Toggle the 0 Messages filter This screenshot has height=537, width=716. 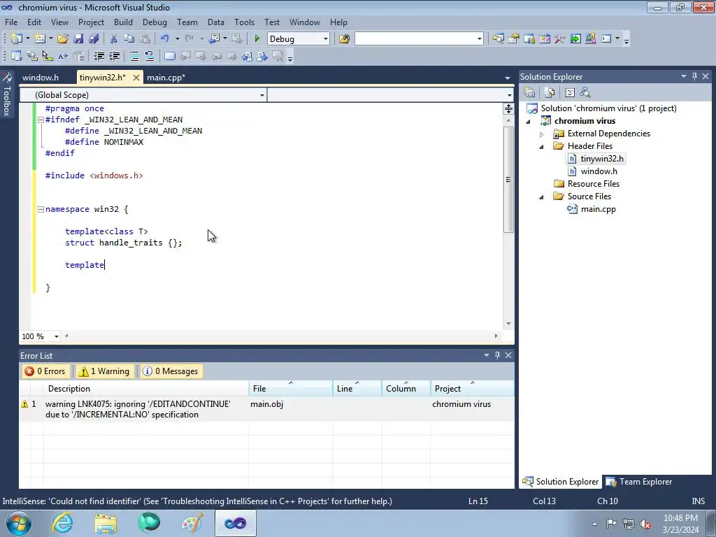point(171,371)
